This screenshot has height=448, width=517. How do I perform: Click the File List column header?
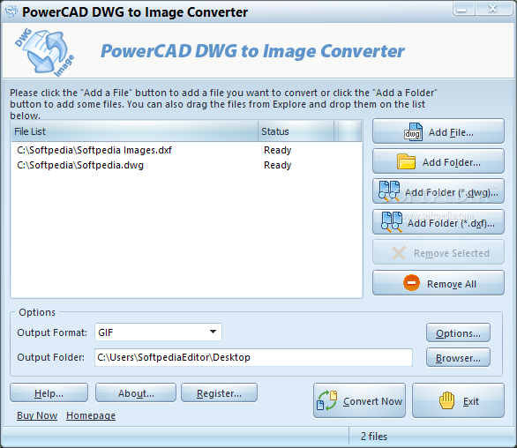[134, 131]
